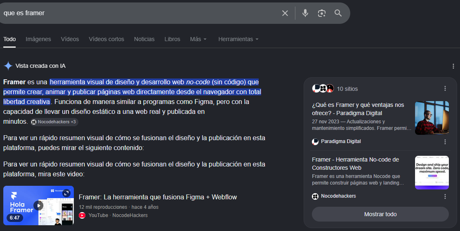
Task: Open the three-dot menu beside 10 sitios
Action: coord(445,89)
